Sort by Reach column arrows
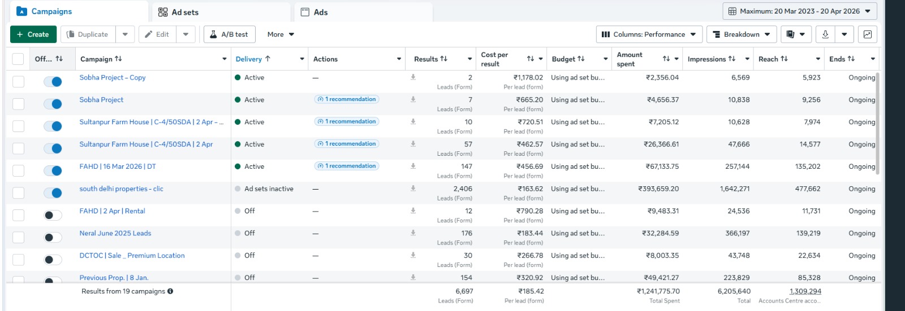Image resolution: width=905 pixels, height=311 pixels. coord(784,59)
